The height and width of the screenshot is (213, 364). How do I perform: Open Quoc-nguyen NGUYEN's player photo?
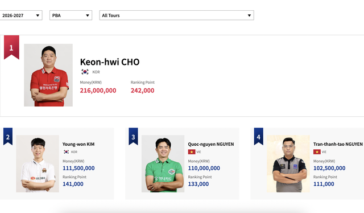(163, 163)
